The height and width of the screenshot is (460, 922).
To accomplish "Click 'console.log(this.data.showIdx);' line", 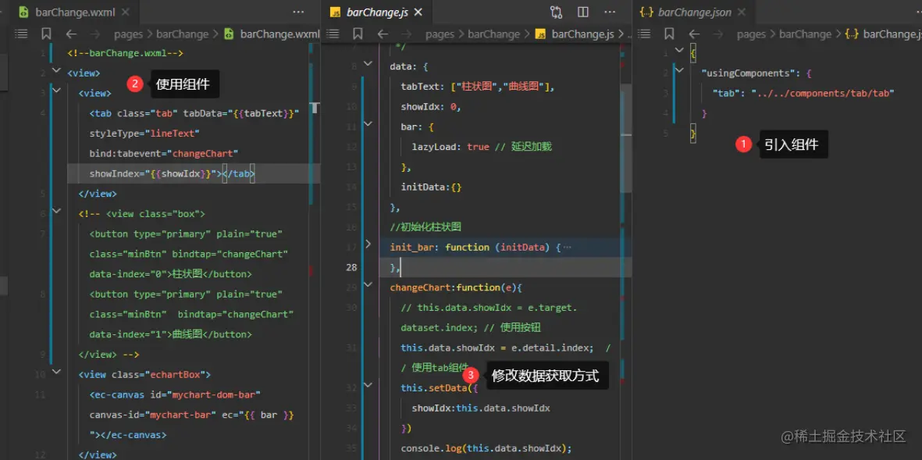I will click(486, 448).
